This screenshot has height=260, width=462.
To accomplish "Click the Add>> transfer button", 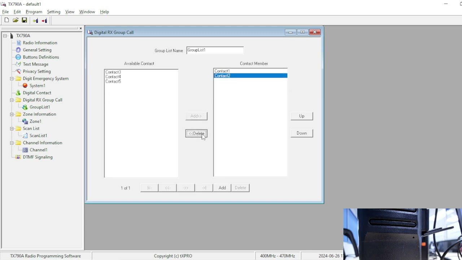I will pos(196,116).
